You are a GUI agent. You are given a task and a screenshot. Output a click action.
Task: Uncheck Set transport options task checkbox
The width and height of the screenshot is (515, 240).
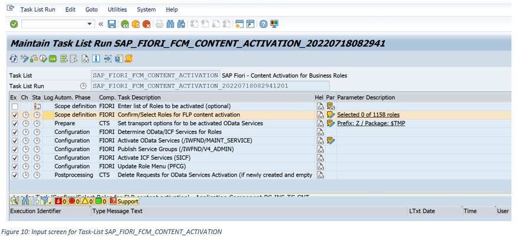pyautogui.click(x=14, y=124)
